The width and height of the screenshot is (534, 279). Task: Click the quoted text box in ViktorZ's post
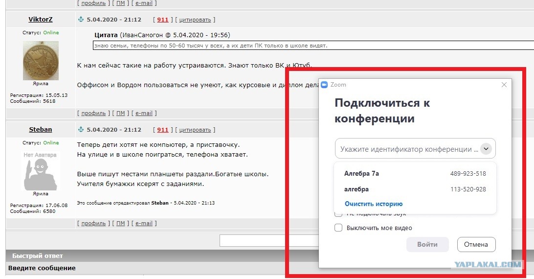click(x=313, y=46)
